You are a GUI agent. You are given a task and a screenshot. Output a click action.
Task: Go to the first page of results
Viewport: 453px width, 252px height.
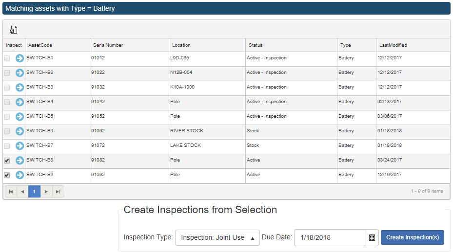[x=11, y=192]
